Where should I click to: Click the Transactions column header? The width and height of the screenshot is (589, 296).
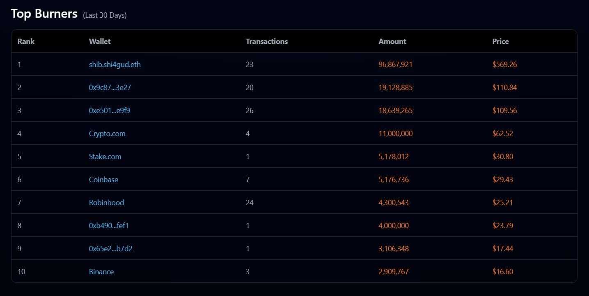coord(266,42)
